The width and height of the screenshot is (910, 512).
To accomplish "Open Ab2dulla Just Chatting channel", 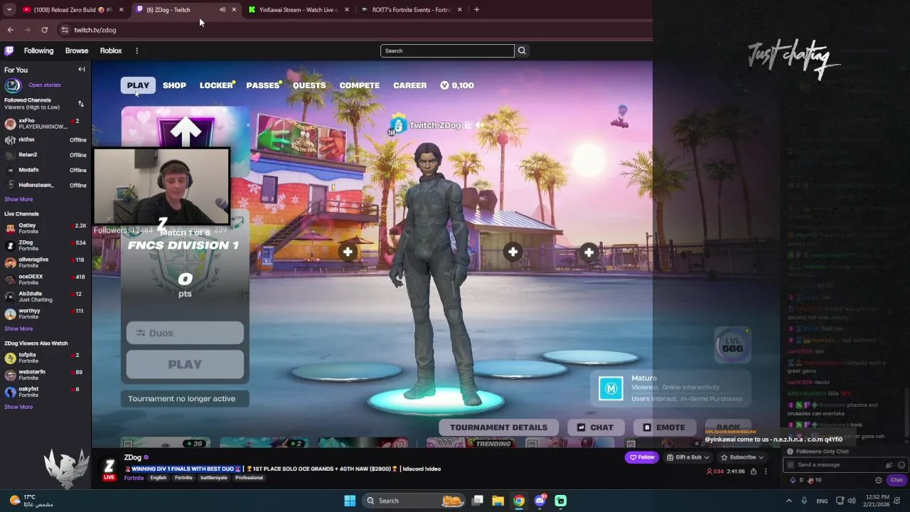I will point(45,297).
